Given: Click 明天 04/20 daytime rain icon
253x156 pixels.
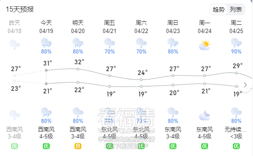Looking at the screenshot, I should pyautogui.click(x=78, y=43).
